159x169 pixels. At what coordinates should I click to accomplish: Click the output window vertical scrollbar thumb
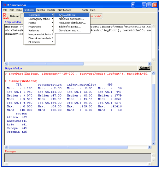153,112
